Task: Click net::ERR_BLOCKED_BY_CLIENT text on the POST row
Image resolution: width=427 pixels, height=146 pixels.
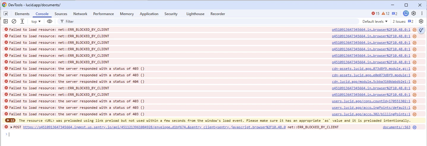Action: [x=313, y=127]
